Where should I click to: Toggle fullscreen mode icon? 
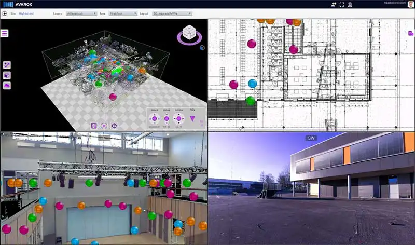point(342,5)
